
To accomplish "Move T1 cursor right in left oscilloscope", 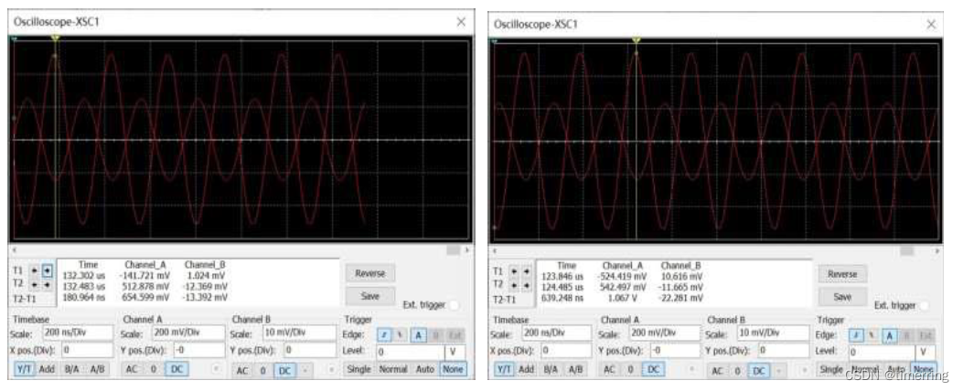I will coord(47,270).
